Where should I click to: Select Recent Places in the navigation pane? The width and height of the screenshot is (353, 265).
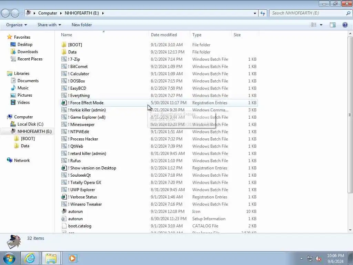[30, 59]
